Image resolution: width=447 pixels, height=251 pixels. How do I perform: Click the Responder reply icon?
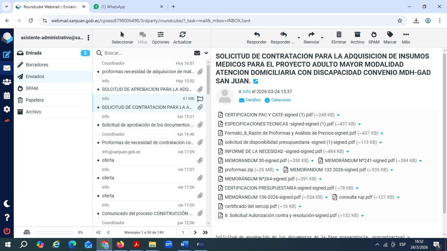(257, 38)
